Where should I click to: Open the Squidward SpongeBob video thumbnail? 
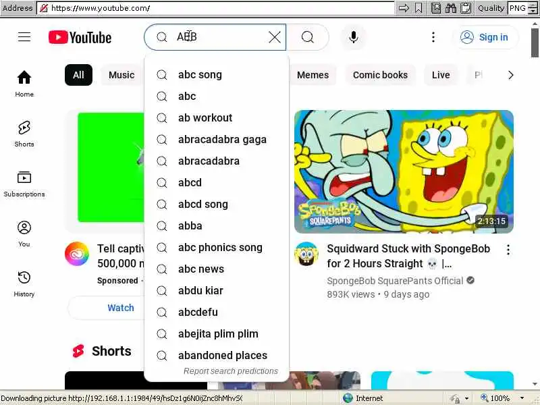[x=404, y=171]
